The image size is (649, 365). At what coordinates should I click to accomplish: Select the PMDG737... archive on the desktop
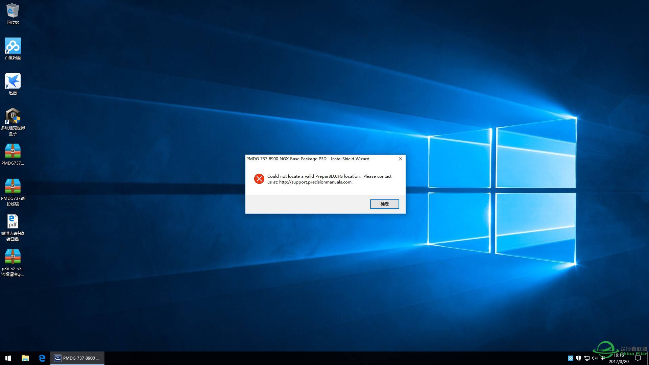point(13,155)
